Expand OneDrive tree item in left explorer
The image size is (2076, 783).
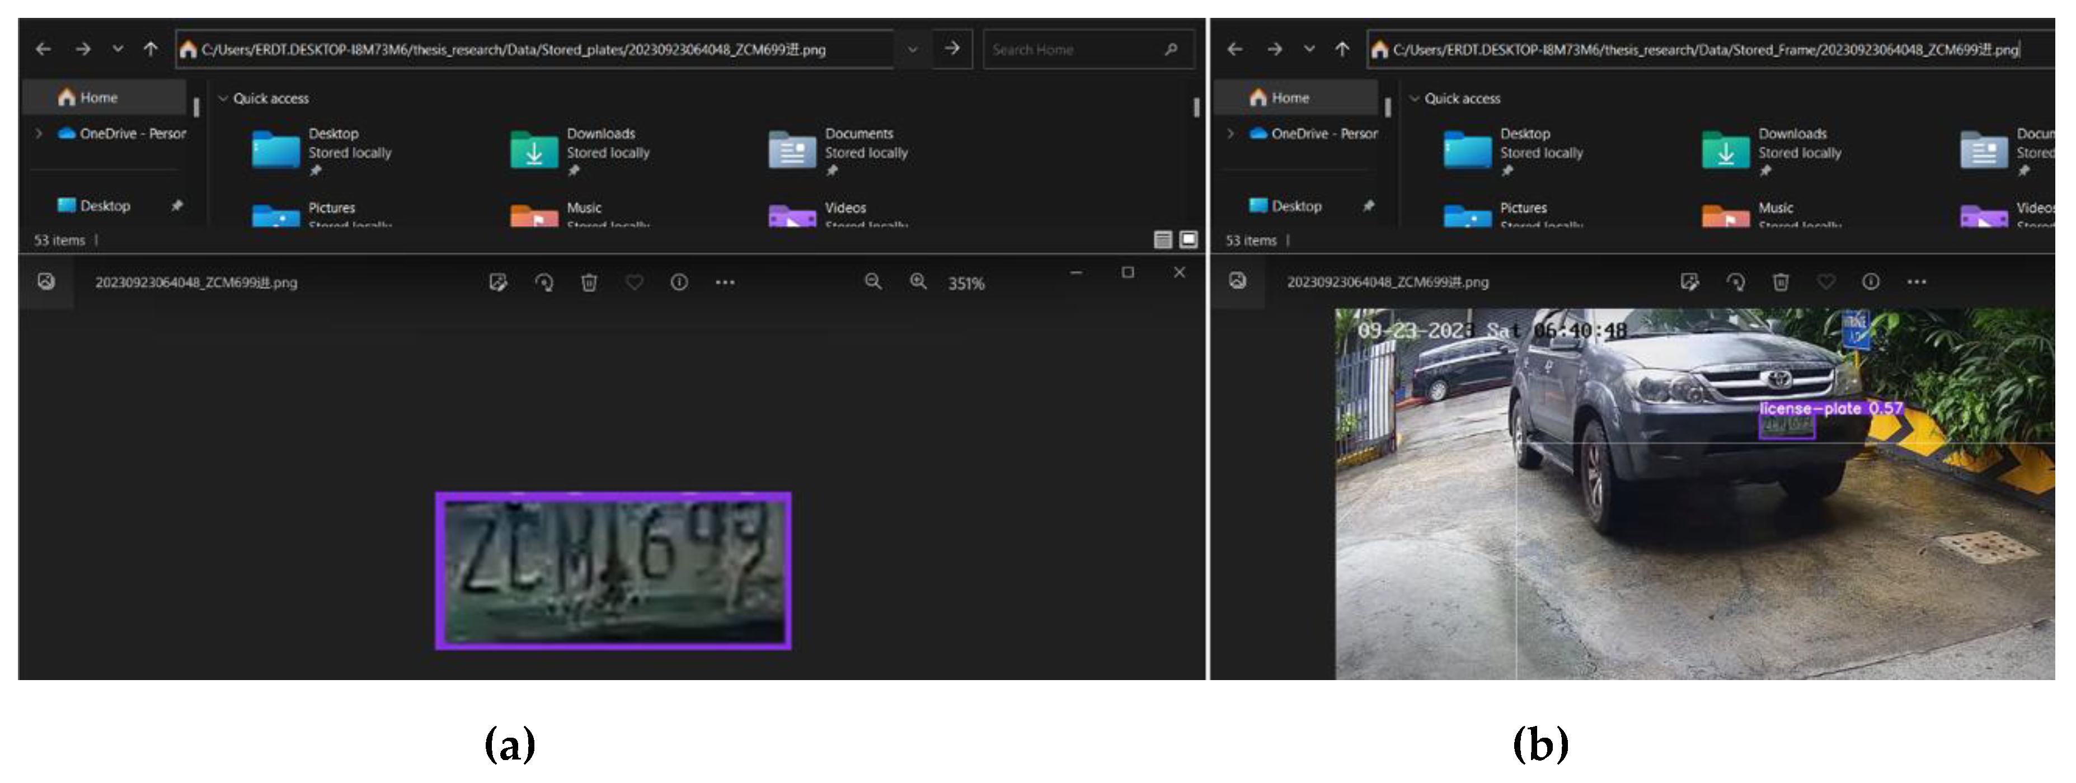[39, 133]
